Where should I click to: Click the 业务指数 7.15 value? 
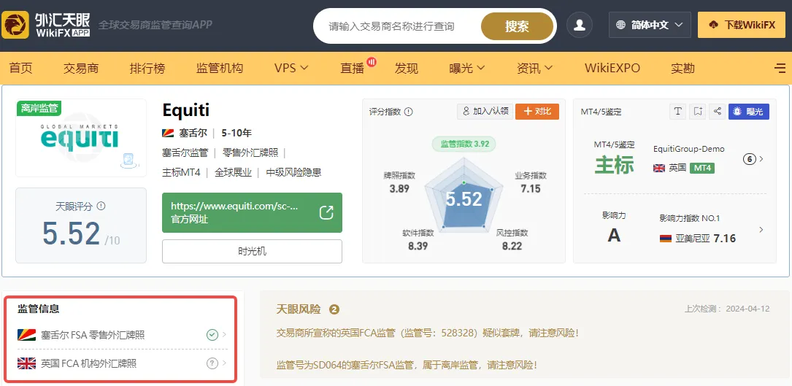click(x=531, y=188)
